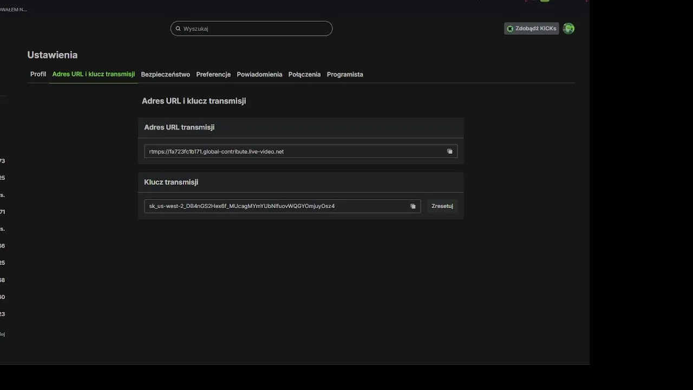This screenshot has width=693, height=390.
Task: Copy the stream URL with the copy icon
Action: (x=449, y=152)
